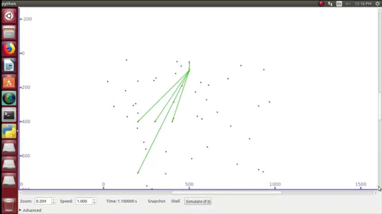Click the 600 mark on vertical ruler
This screenshot has width=382, height=214.
pos(26,156)
